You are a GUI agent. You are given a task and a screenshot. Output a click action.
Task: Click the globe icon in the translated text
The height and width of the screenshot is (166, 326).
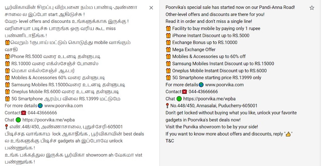click(201, 85)
